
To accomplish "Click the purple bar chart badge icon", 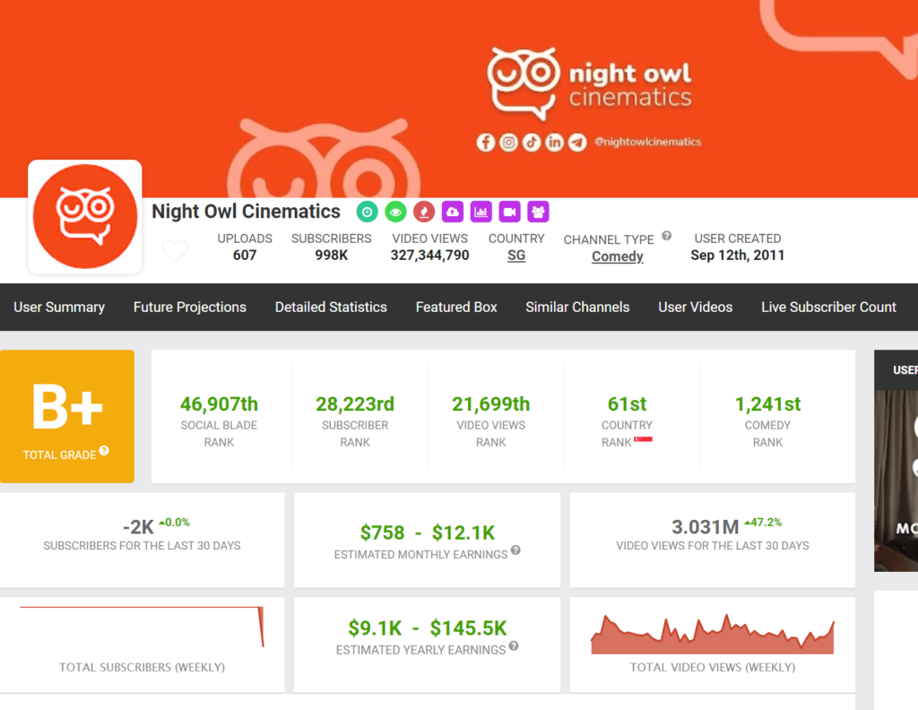I will [x=481, y=212].
